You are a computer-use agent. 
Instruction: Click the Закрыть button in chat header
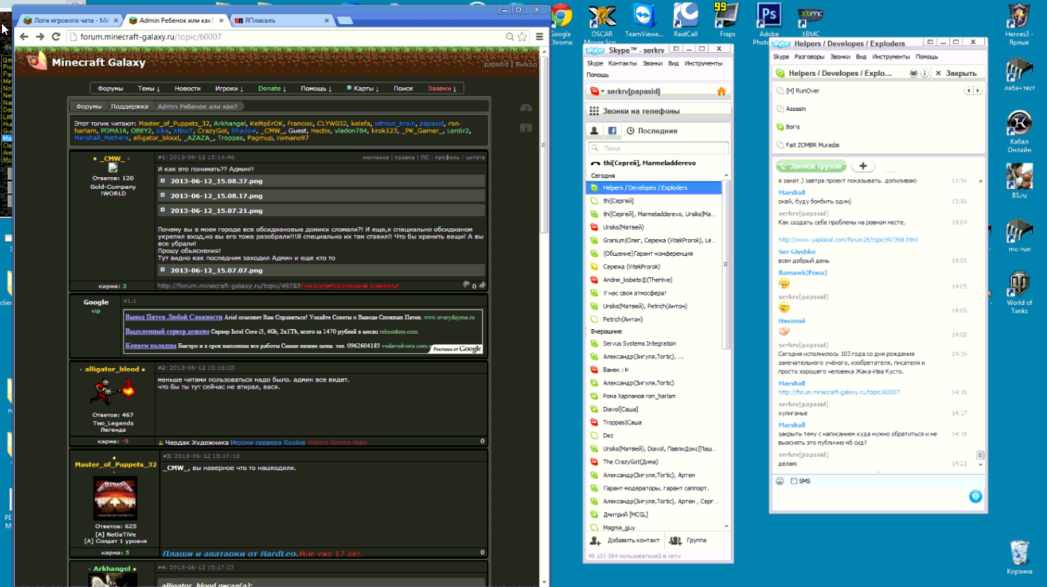956,73
